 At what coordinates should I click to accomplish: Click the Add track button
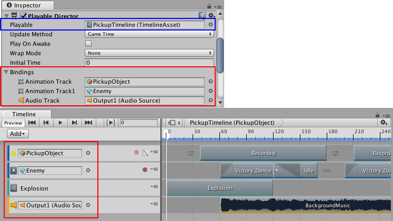(16, 134)
